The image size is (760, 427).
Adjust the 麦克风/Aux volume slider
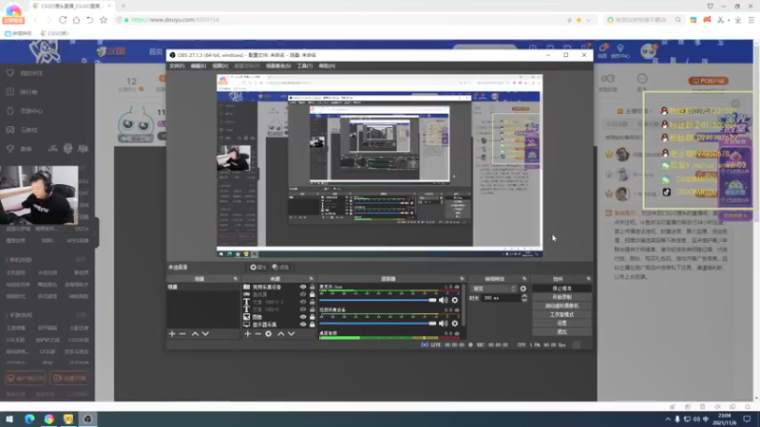(x=377, y=300)
